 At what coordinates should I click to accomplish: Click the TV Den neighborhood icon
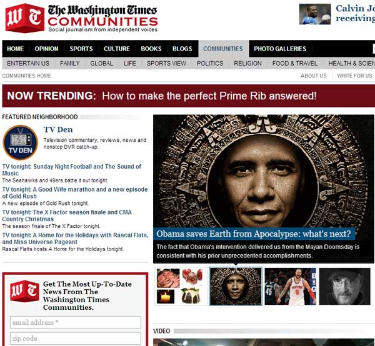(x=20, y=142)
